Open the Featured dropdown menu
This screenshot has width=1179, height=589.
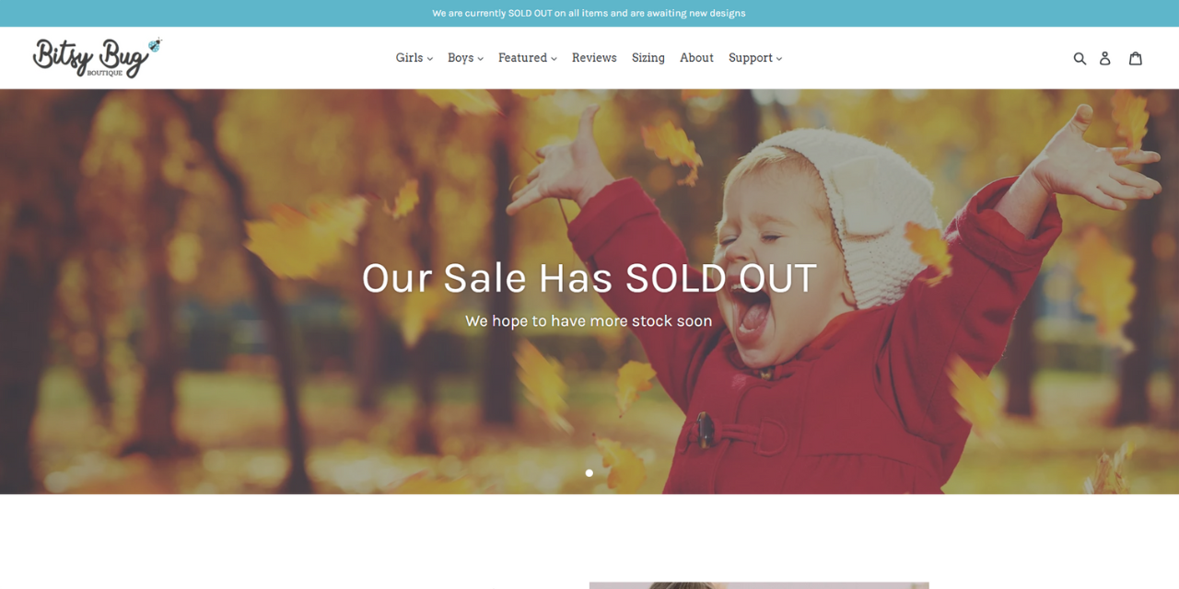click(x=528, y=58)
